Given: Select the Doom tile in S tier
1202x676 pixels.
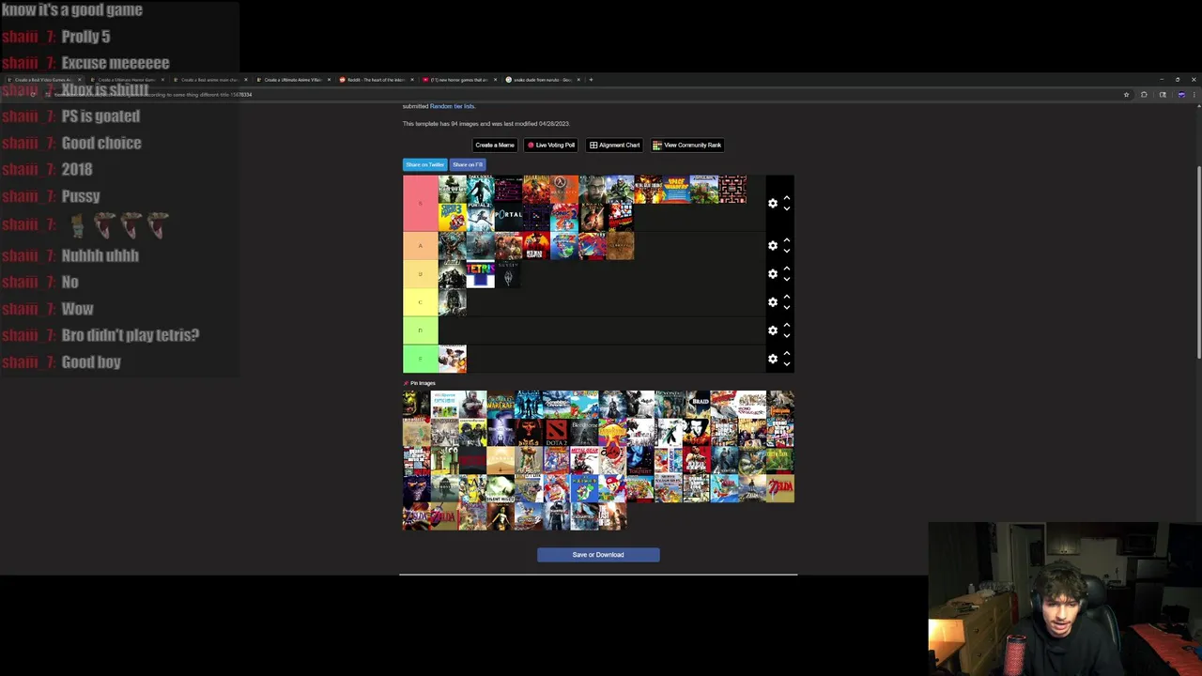Looking at the screenshot, I should [537, 190].
